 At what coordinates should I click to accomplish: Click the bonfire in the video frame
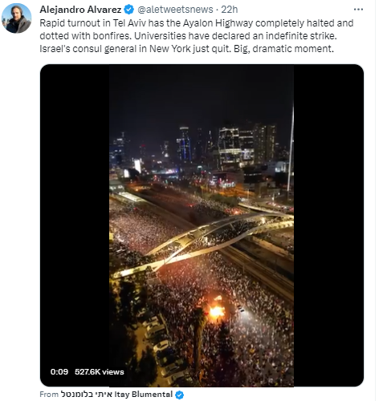216,311
